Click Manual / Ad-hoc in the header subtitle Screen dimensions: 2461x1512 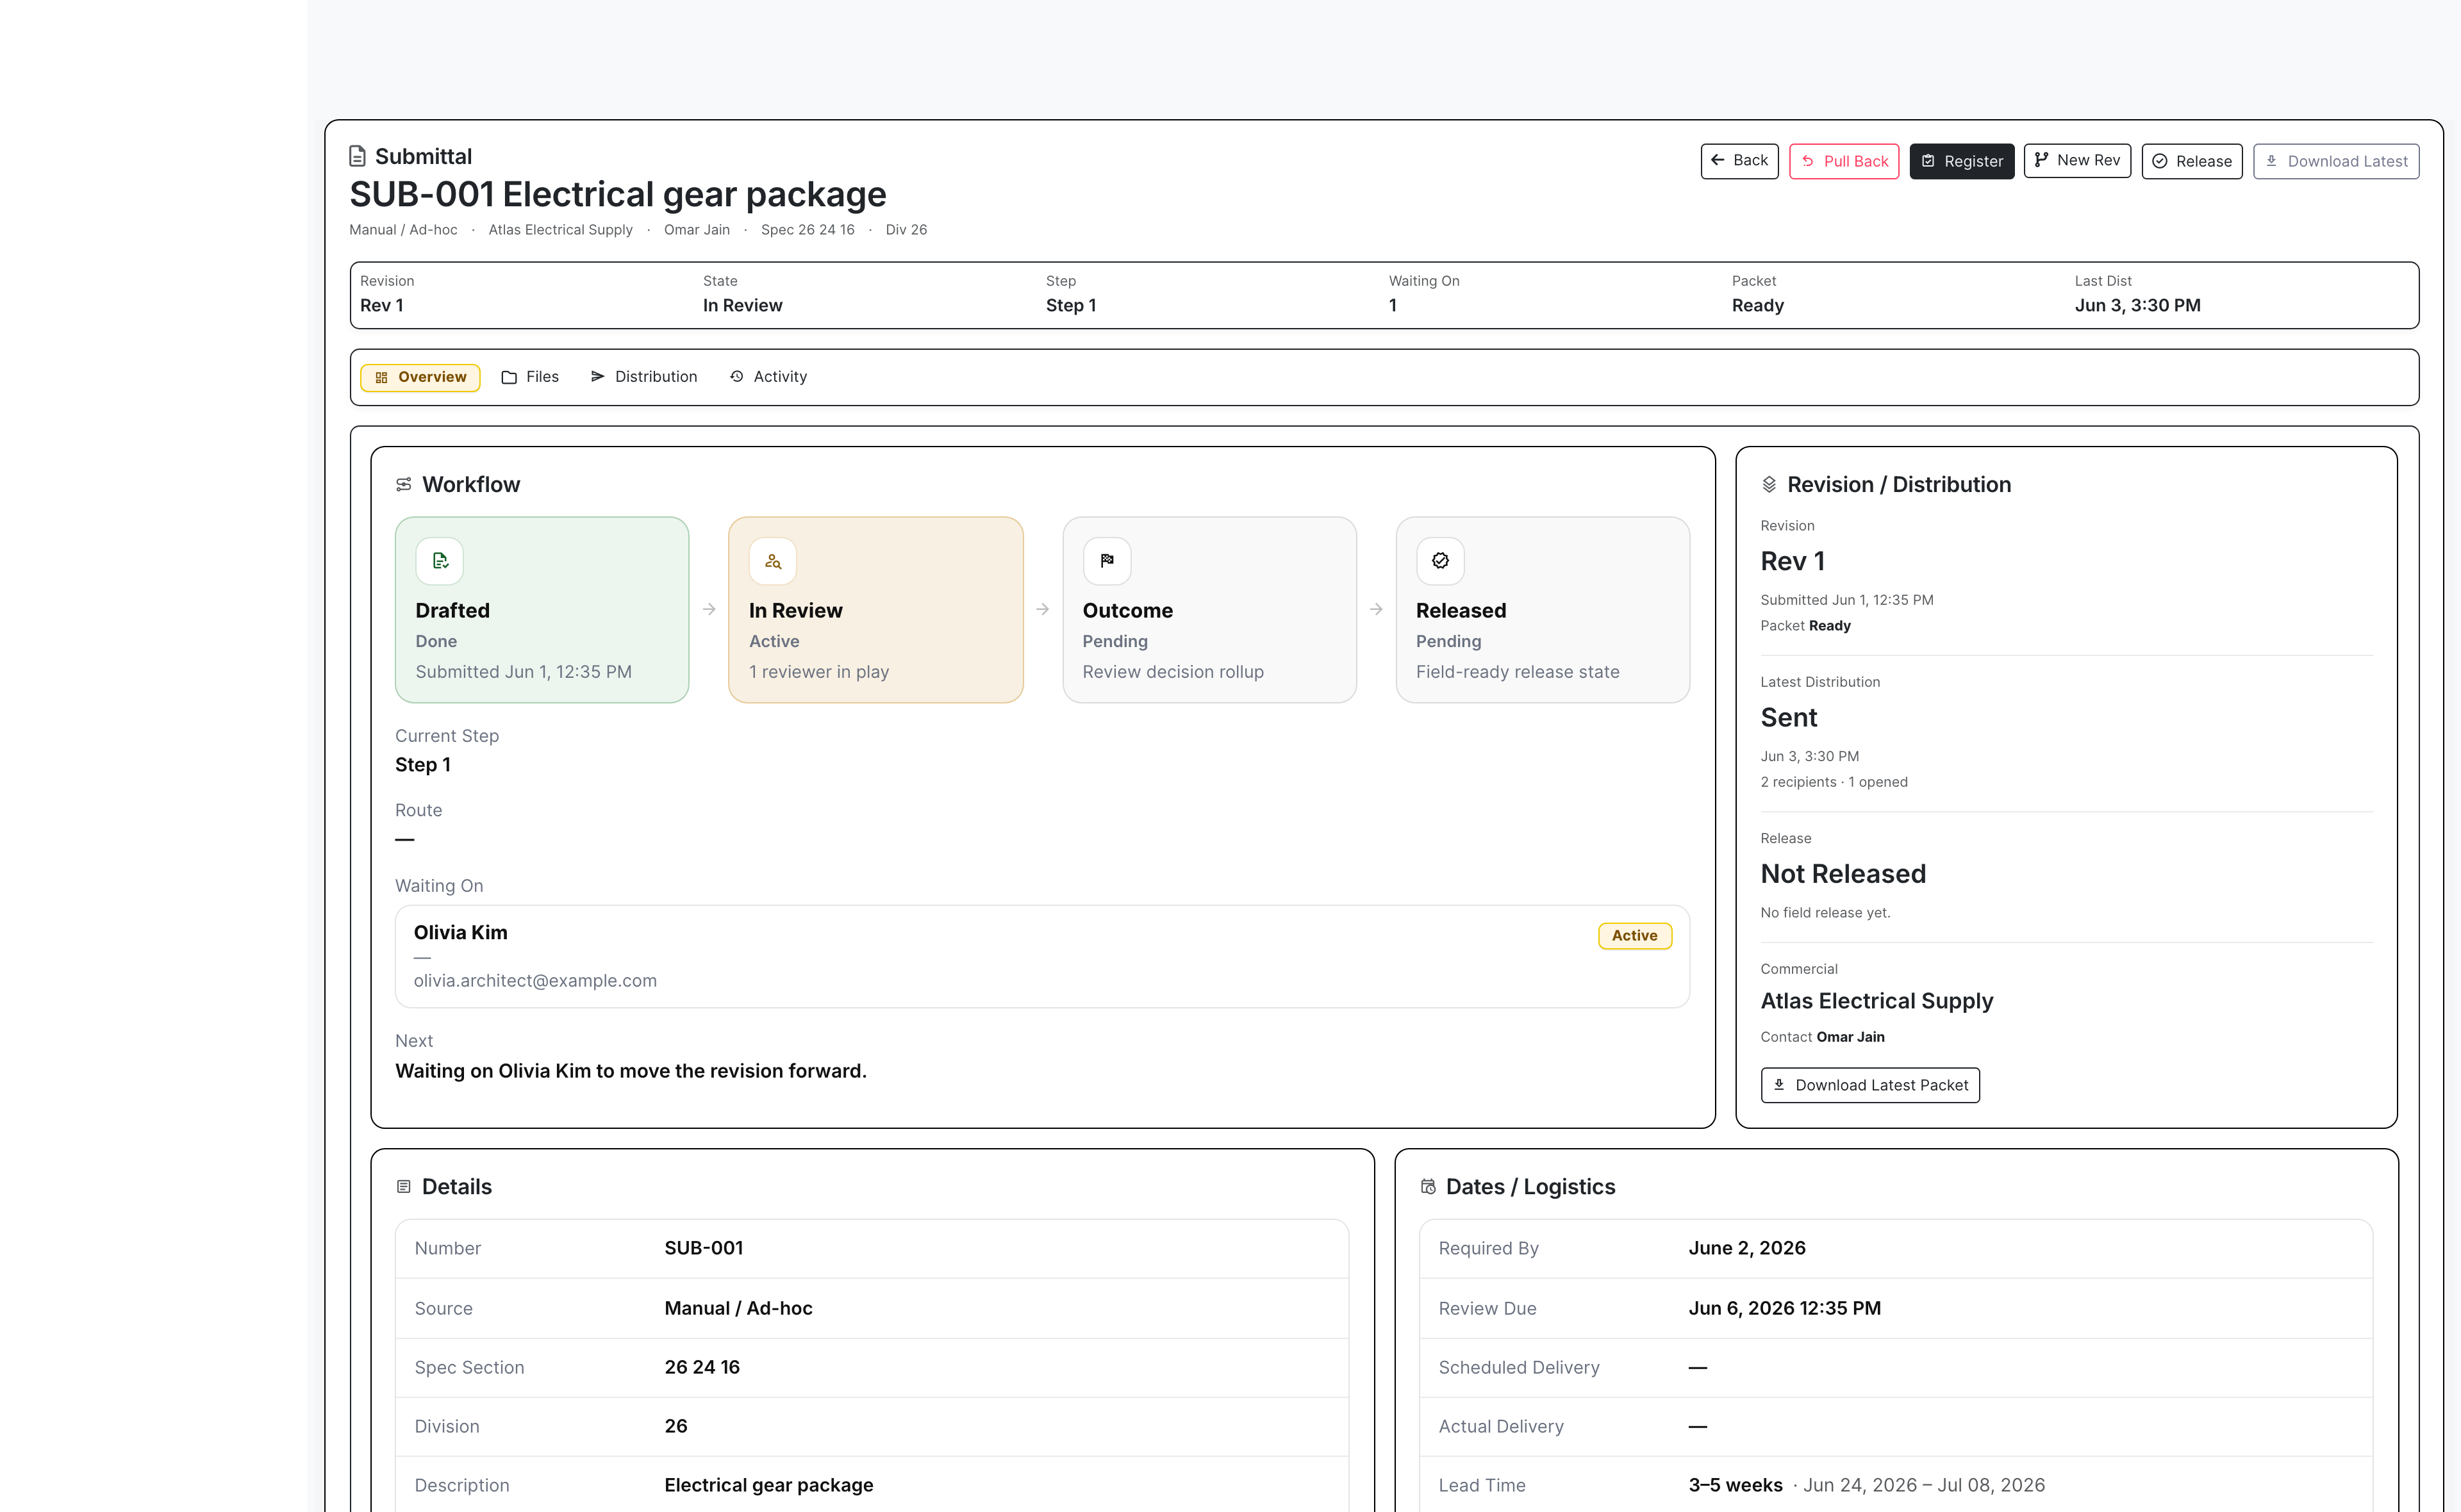(x=403, y=229)
